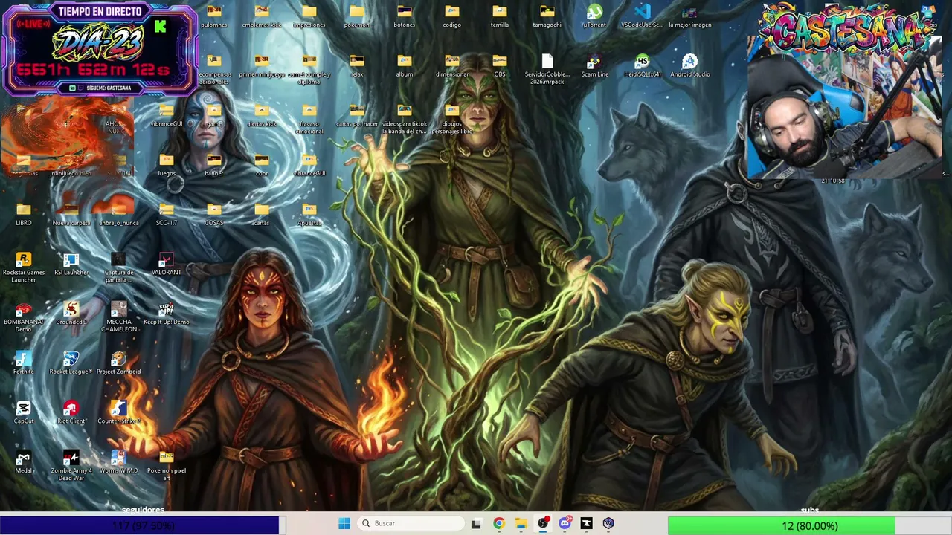The width and height of the screenshot is (952, 535).
Task: Click the 'dibujos personajes libro' folder
Action: click(452, 119)
